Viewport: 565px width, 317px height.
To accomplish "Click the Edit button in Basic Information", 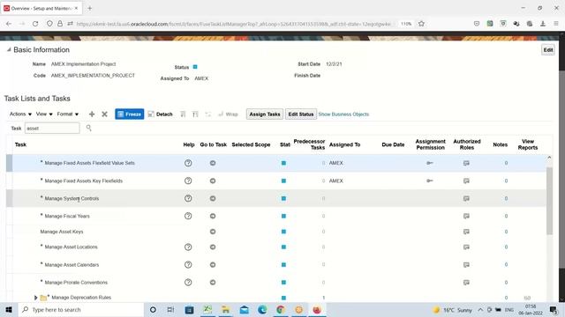I will (548, 50).
